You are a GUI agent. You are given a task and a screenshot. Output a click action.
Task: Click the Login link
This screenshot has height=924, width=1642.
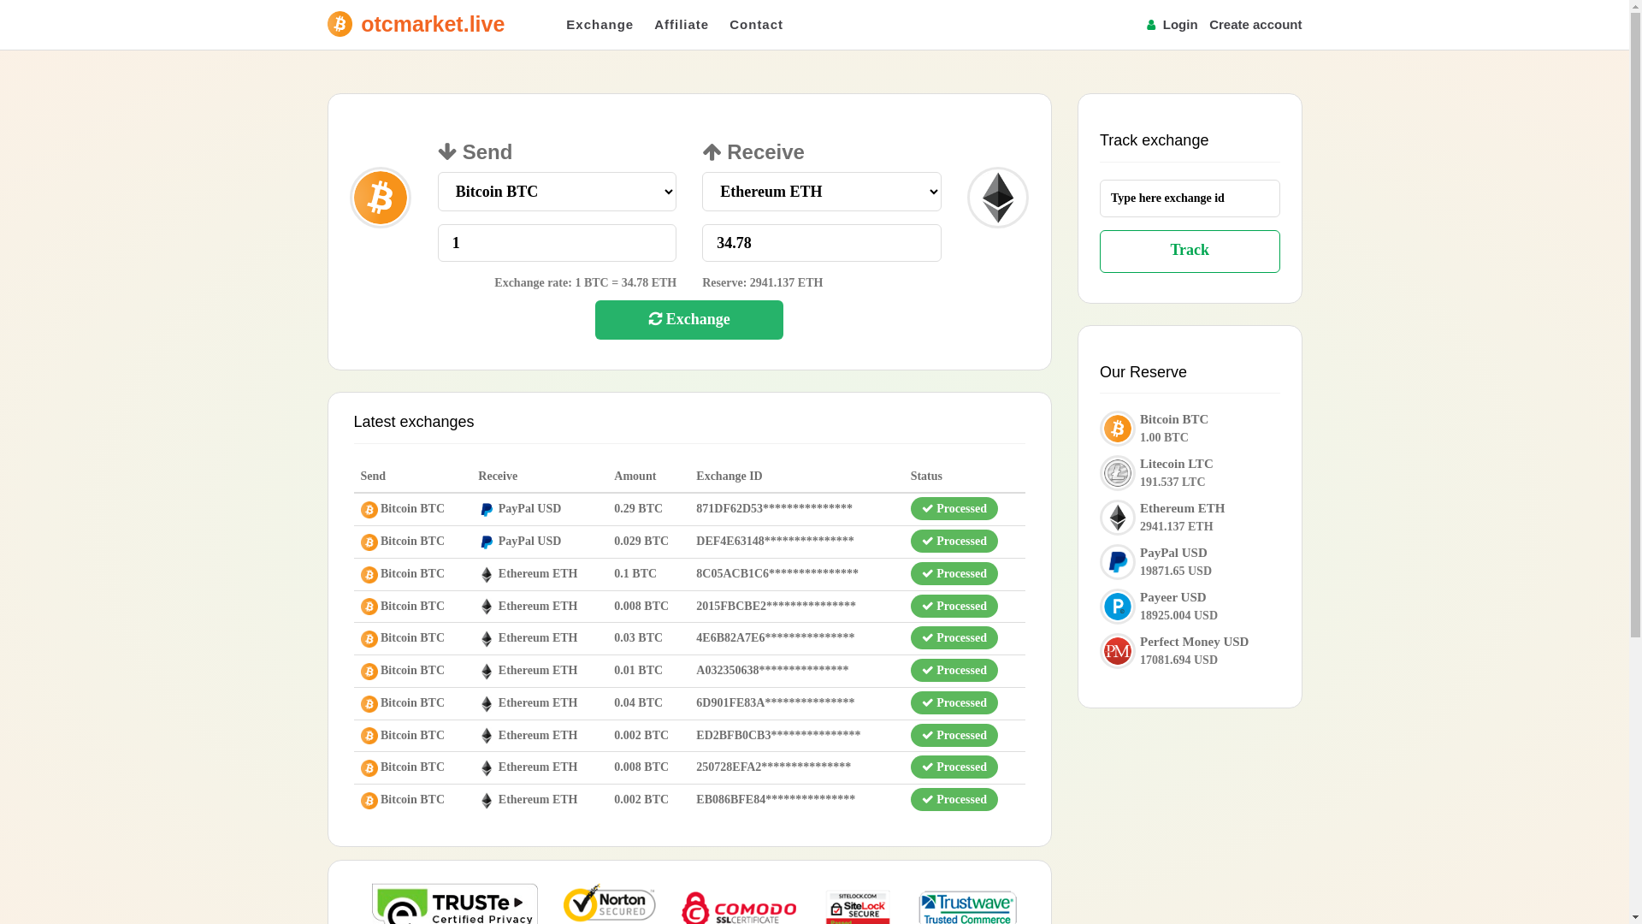click(1180, 25)
